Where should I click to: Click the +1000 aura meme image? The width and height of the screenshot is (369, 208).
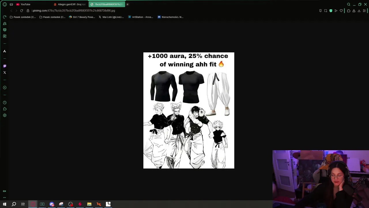point(189,110)
